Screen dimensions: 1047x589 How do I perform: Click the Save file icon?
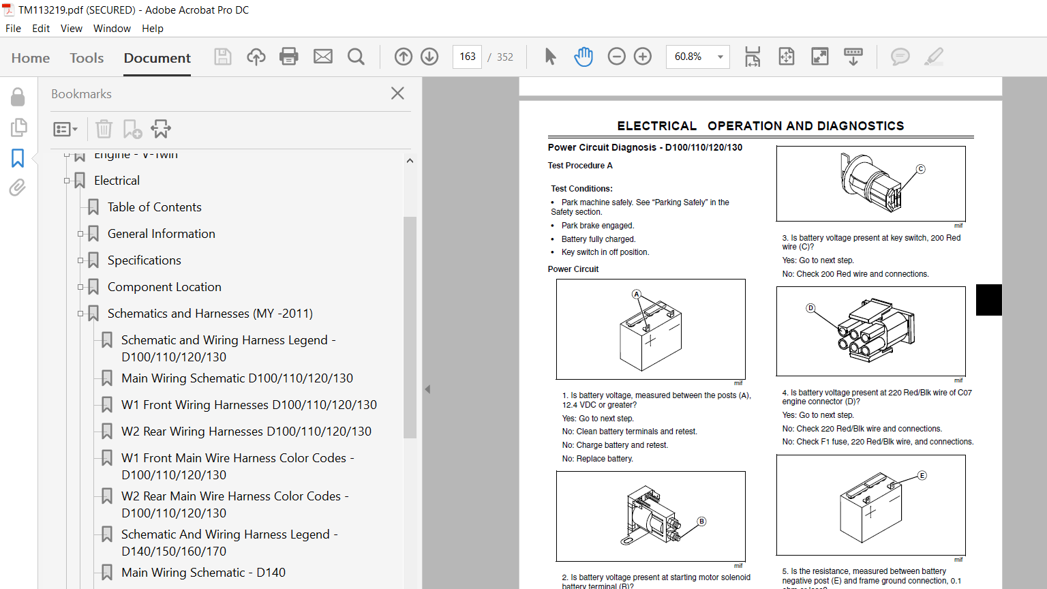coord(223,57)
